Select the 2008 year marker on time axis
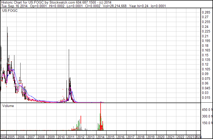 coord(41,137)
